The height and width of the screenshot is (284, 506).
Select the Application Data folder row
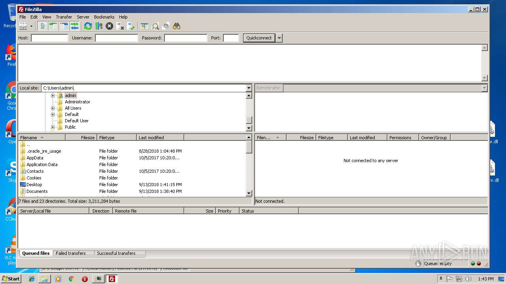tap(132, 164)
